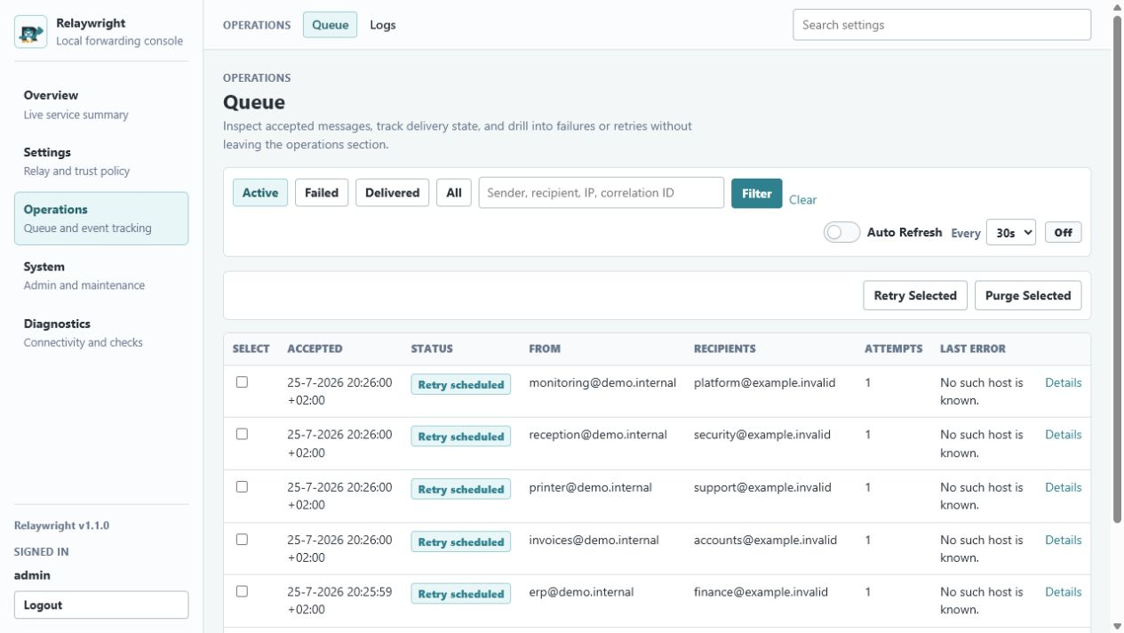
Task: Click the scrollbar down arrow
Action: point(1117,627)
